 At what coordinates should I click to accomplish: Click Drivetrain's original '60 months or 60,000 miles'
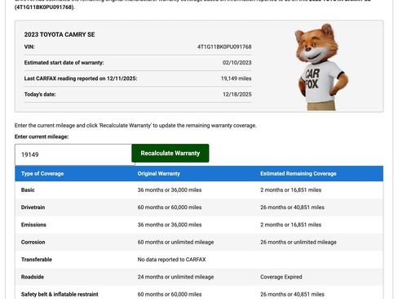pyautogui.click(x=170, y=208)
